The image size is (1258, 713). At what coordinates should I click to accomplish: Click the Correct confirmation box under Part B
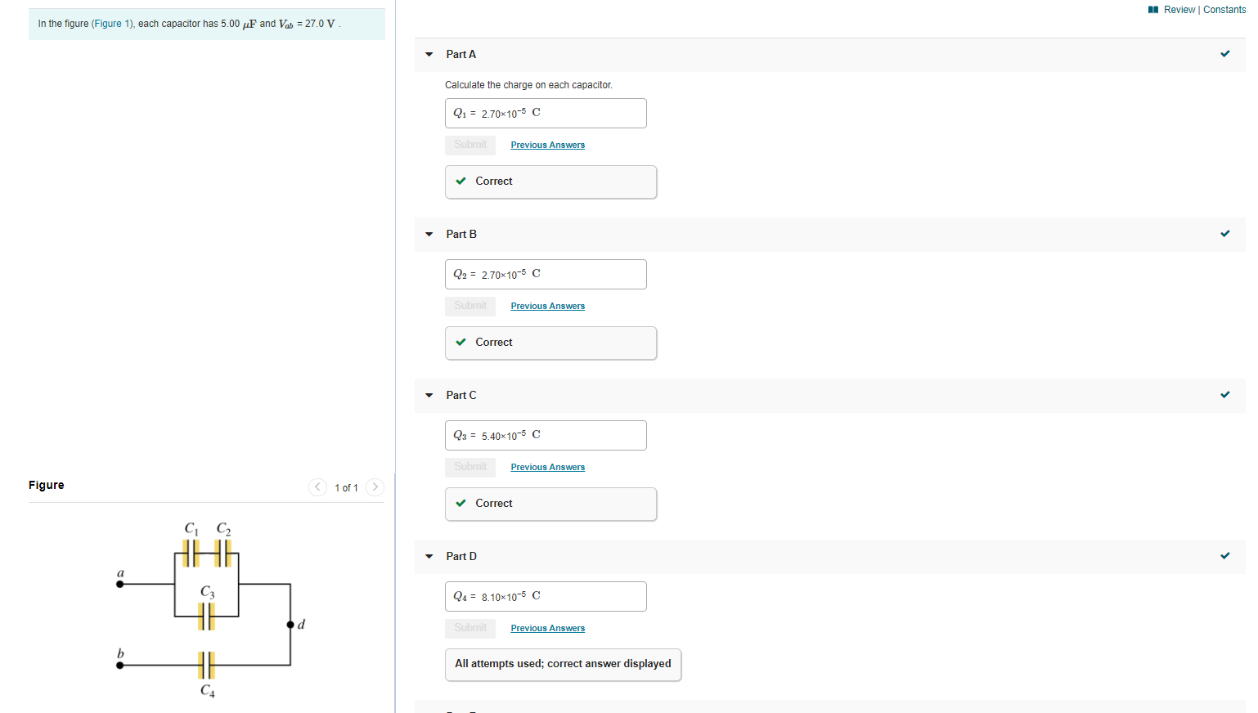point(550,343)
